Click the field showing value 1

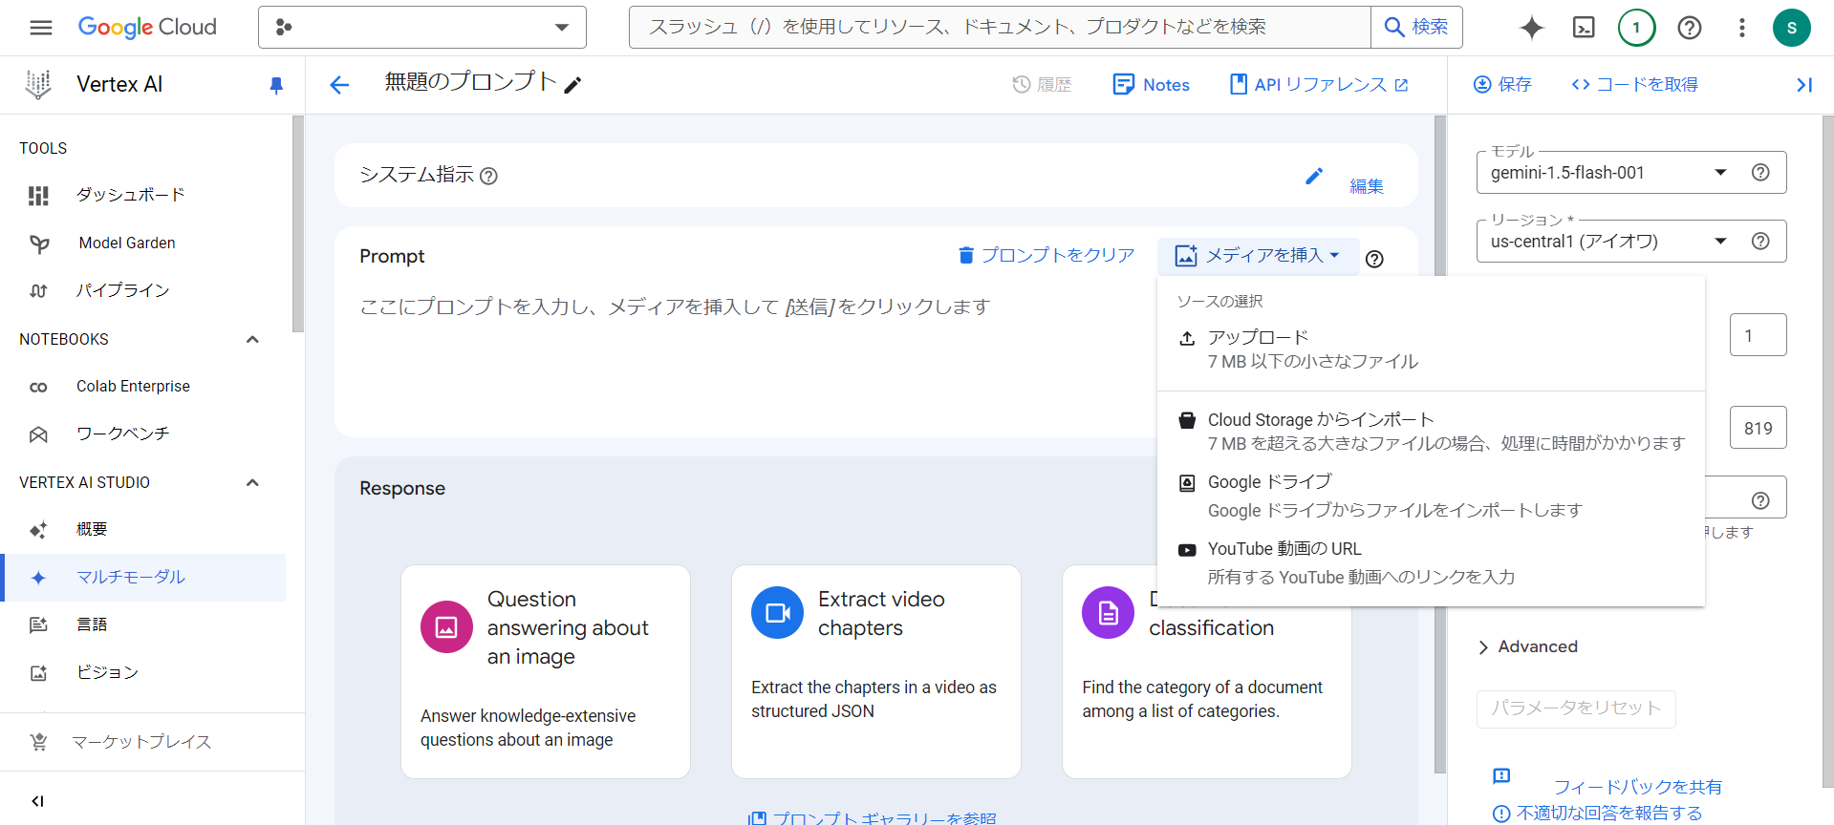[1758, 335]
